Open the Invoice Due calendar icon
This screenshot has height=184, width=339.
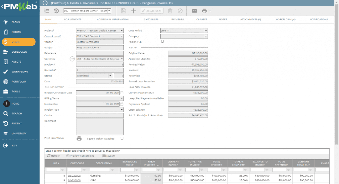(x=122, y=104)
